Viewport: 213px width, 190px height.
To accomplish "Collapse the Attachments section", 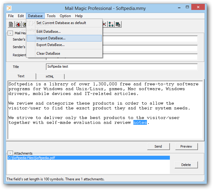I will 10,153.
